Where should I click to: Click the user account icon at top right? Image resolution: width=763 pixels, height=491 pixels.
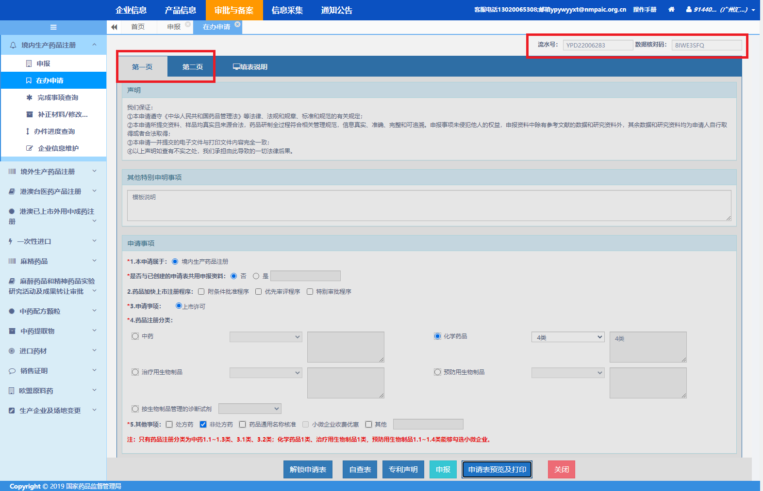tap(689, 10)
